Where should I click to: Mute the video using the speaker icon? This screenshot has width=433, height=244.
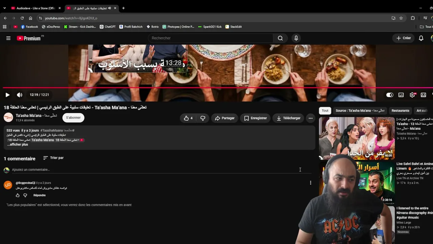[20, 95]
